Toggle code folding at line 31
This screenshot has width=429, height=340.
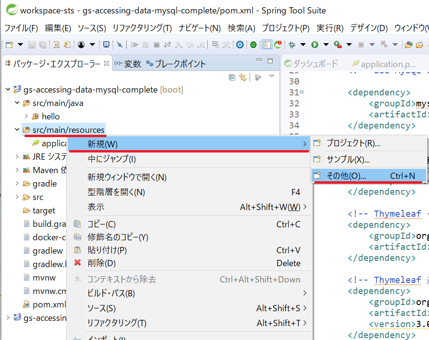point(302,92)
